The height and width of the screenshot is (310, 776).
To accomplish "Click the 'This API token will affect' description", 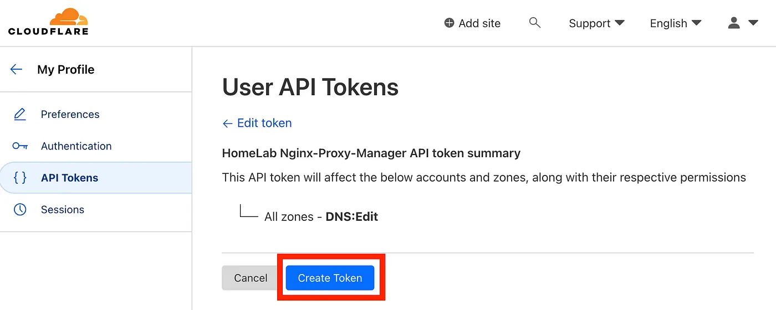I will click(484, 178).
